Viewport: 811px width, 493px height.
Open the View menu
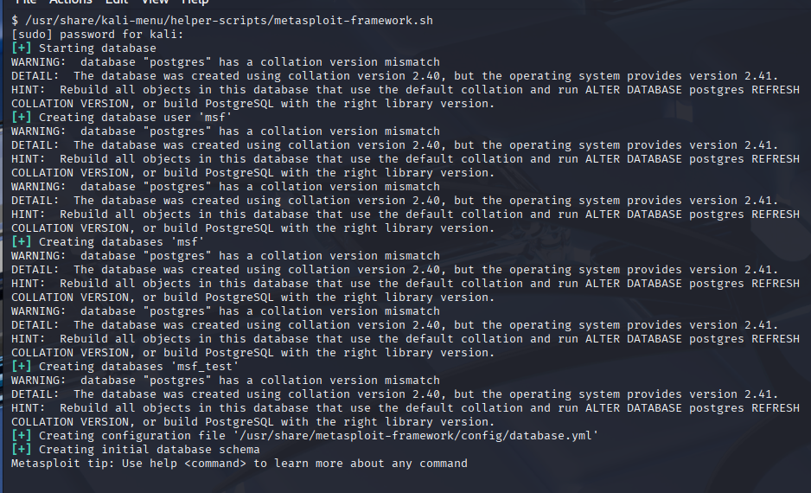pyautogui.click(x=155, y=3)
